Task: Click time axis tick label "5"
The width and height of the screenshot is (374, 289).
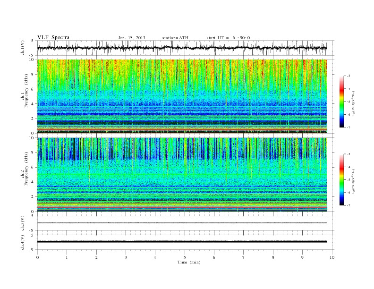Action: click(185, 257)
